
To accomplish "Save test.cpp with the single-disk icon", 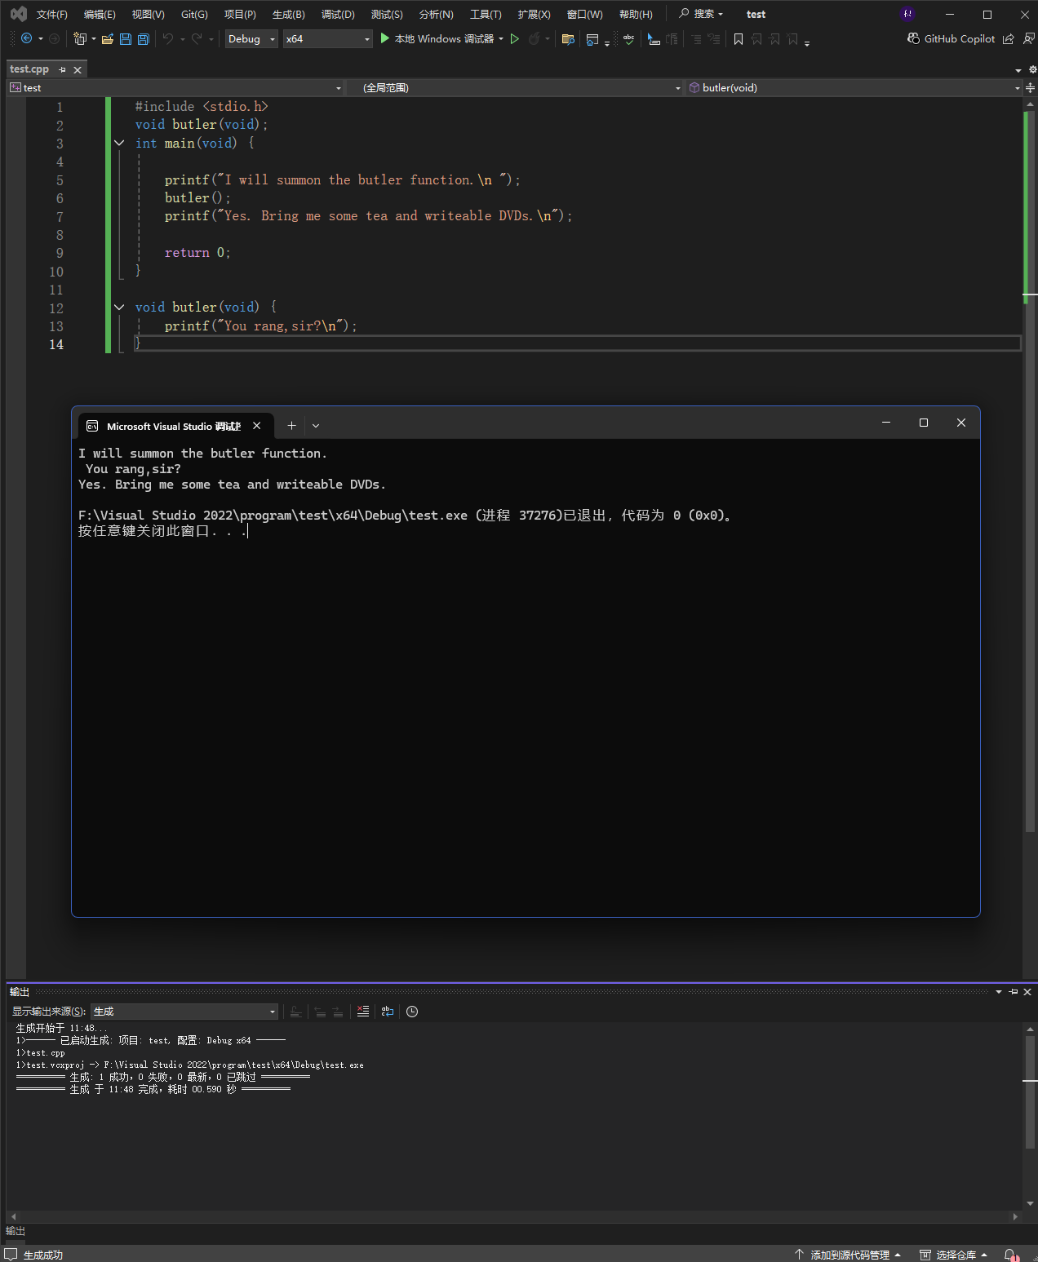I will 126,38.
